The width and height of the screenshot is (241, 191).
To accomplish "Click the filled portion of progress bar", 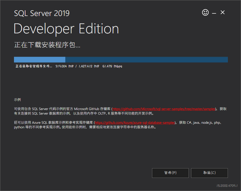I will 39,60.
